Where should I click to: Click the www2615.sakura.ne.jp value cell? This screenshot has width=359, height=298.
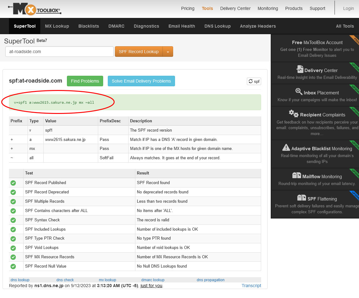(x=71, y=139)
